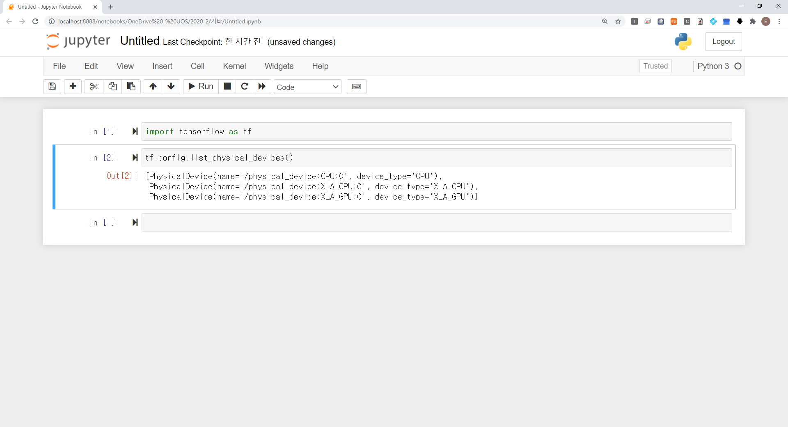788x427 pixels.
Task: Open the Help menu
Action: click(x=320, y=66)
